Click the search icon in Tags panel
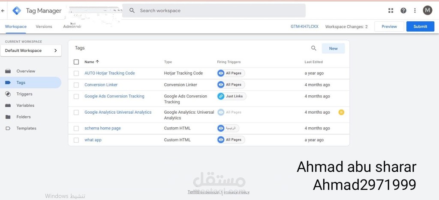This screenshot has width=439, height=200. [313, 48]
